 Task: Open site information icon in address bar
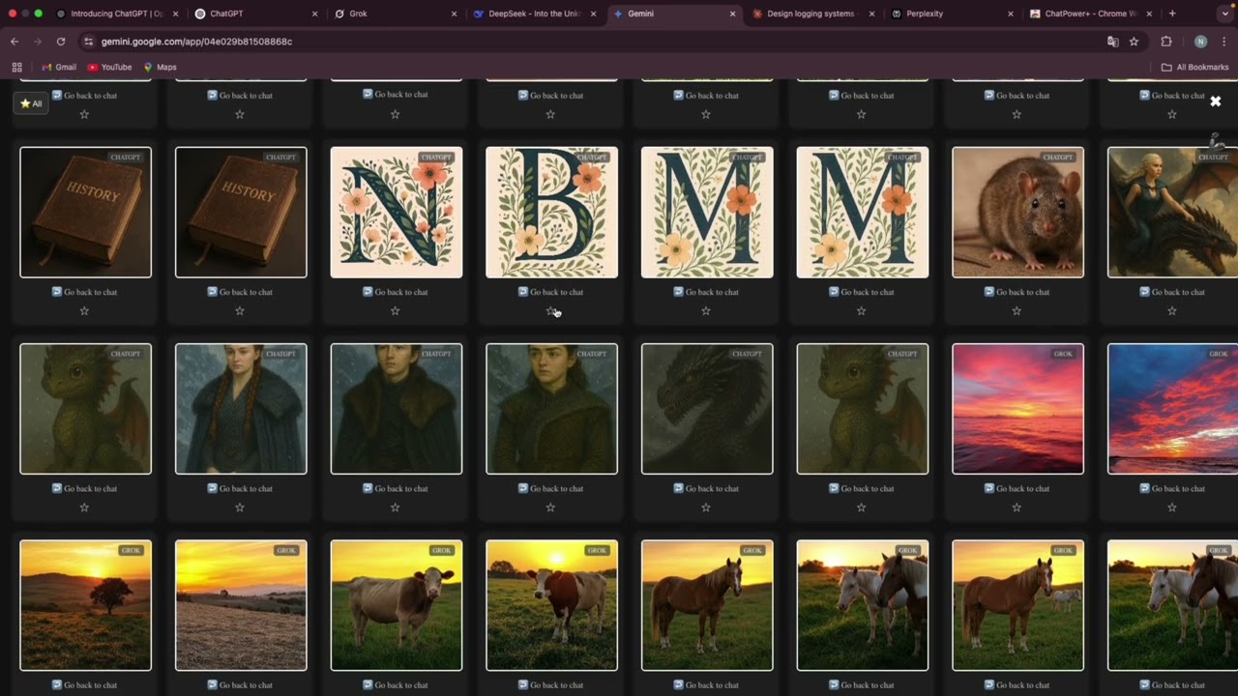[x=88, y=42]
